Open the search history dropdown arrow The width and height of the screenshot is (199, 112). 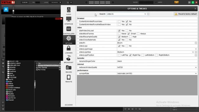(145, 14)
